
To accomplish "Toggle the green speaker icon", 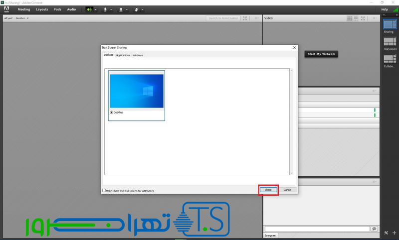I will coord(89,9).
